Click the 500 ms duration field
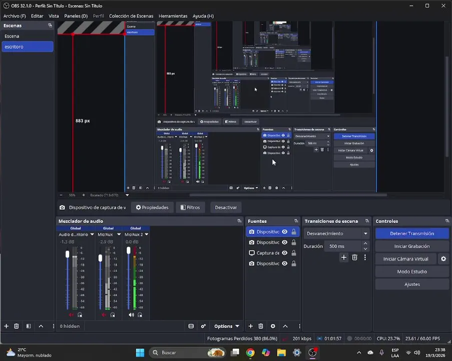452x361 pixels. [342, 246]
